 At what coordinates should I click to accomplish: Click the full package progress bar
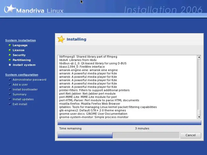pyautogui.click(x=129, y=123)
